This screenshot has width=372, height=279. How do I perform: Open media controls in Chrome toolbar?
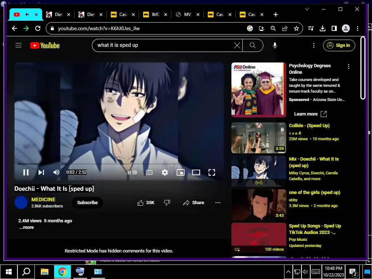pos(311,28)
